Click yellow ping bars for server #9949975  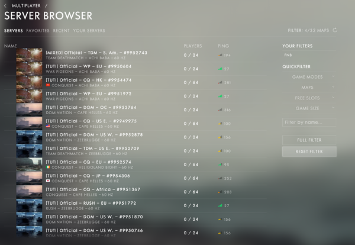tap(220, 124)
